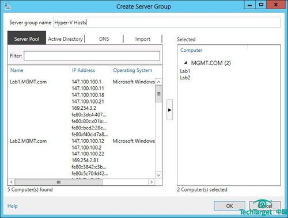
Task: Click the IP address 147.100.100.21
Action: point(88,101)
